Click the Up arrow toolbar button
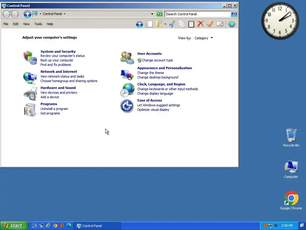This screenshot has width=306, height=230. coord(140,24)
